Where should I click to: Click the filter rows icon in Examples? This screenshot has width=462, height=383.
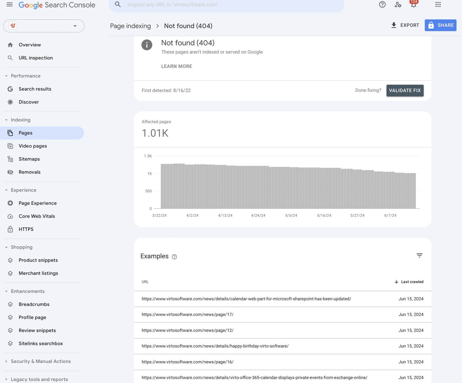pos(419,256)
